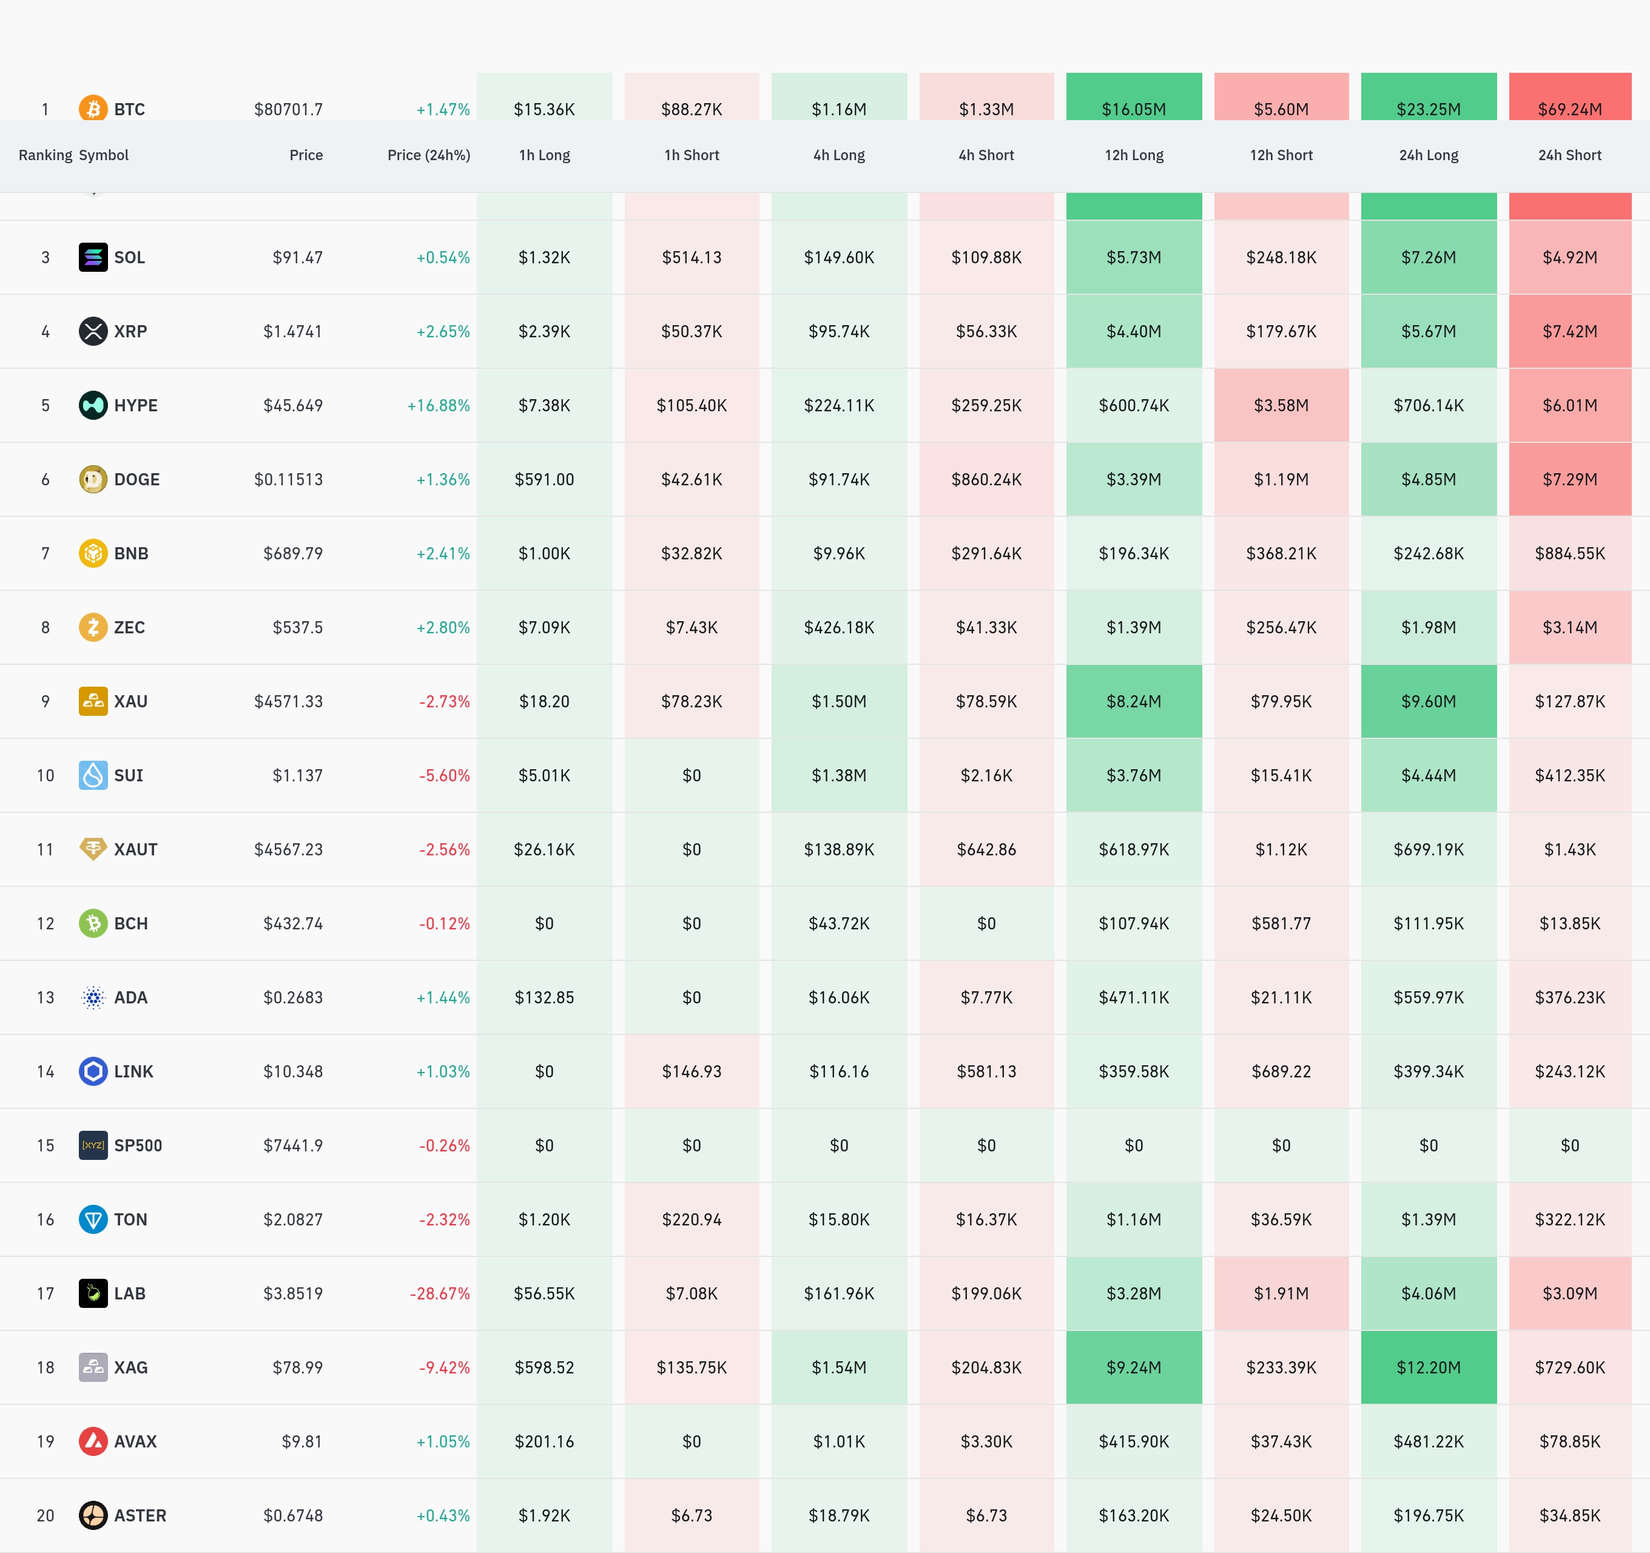Open the LINK symbol name link
1650x1553 pixels.
coord(133,1071)
